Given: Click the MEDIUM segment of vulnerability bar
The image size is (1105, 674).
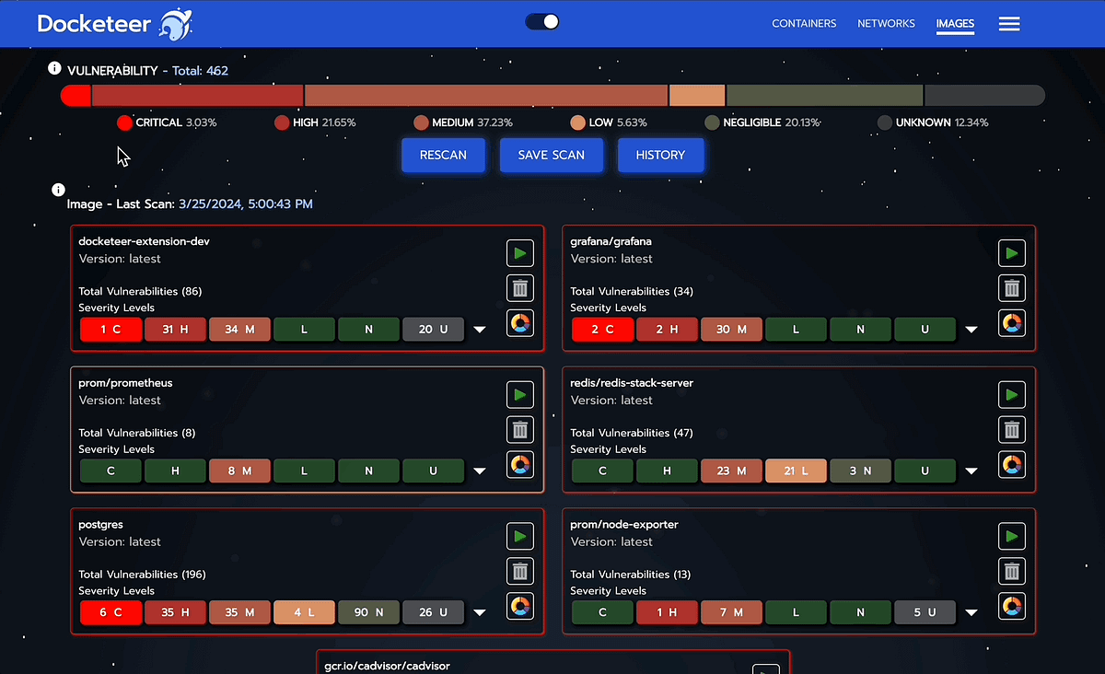Looking at the screenshot, I should pos(486,96).
